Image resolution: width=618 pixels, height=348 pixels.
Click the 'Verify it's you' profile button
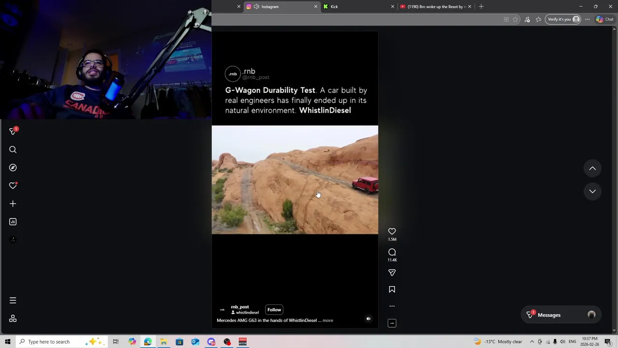point(563,19)
